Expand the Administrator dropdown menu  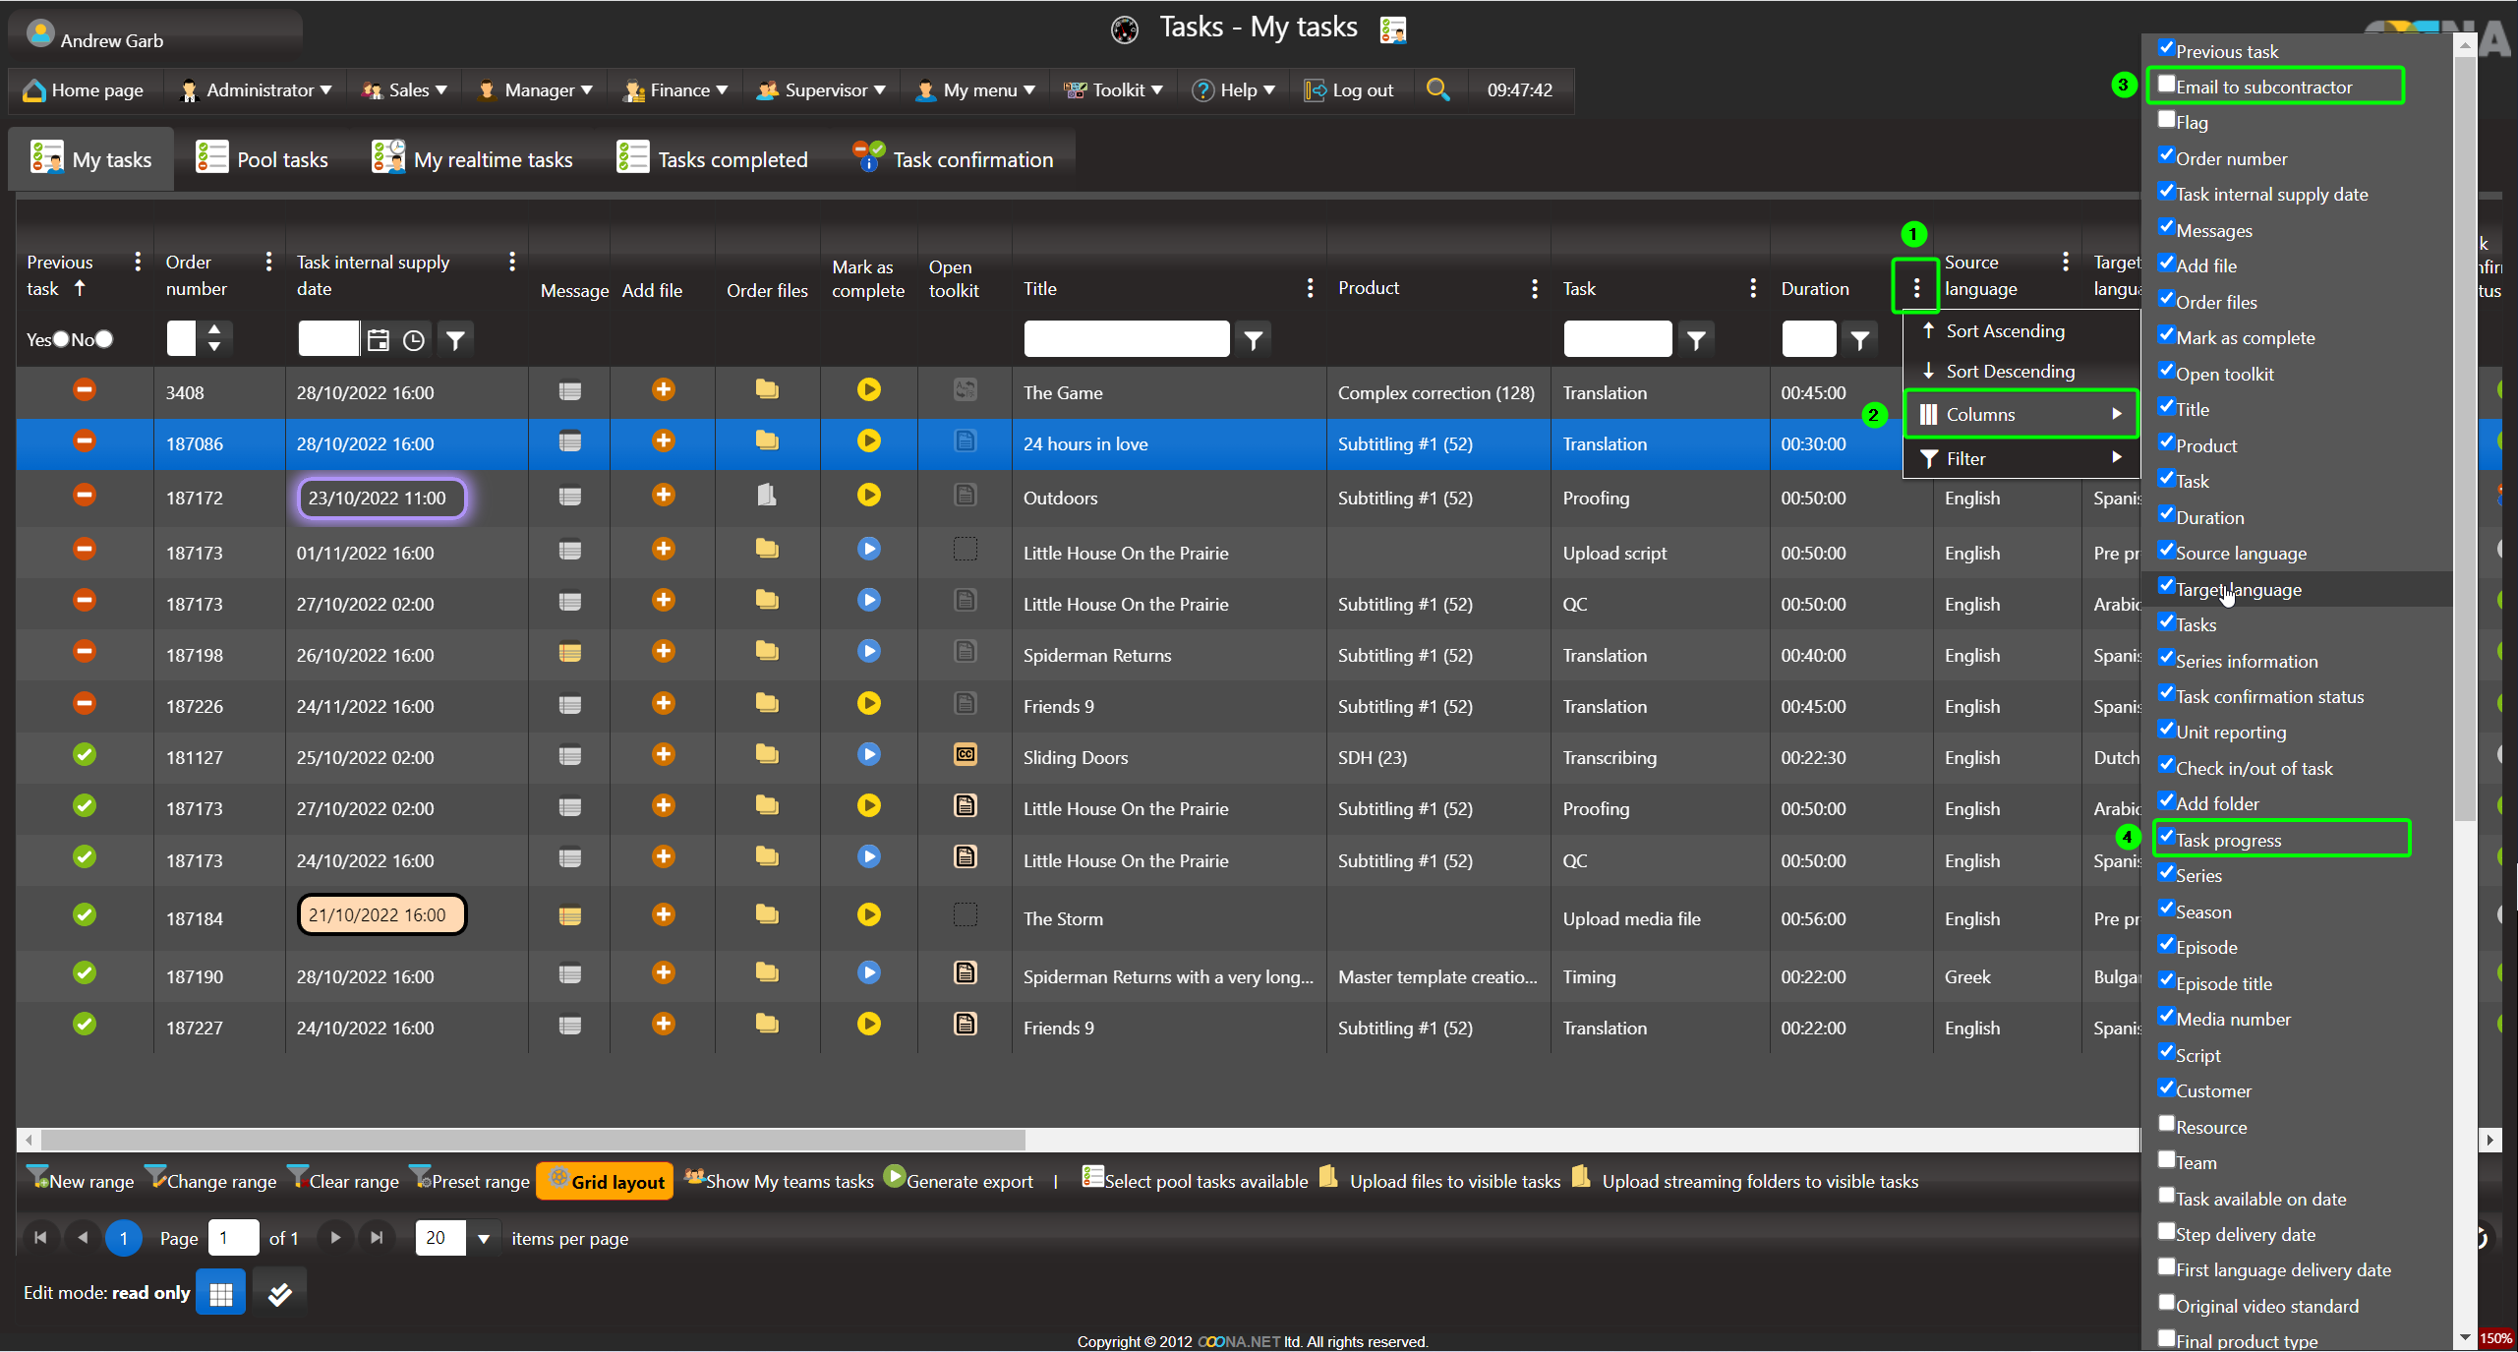(x=258, y=90)
